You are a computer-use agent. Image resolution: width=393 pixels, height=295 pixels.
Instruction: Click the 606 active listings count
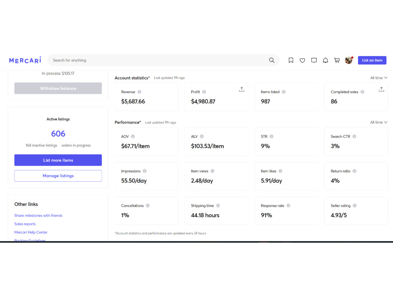tap(58, 134)
